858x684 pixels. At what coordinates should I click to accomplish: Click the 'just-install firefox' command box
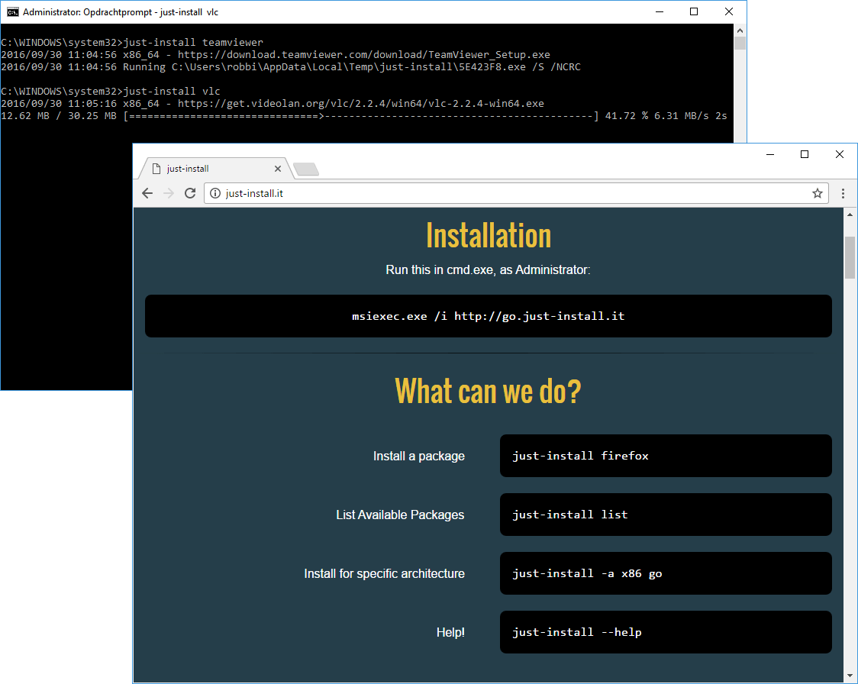coord(665,456)
